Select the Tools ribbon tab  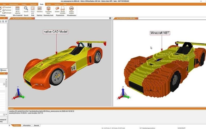tap(41, 4)
